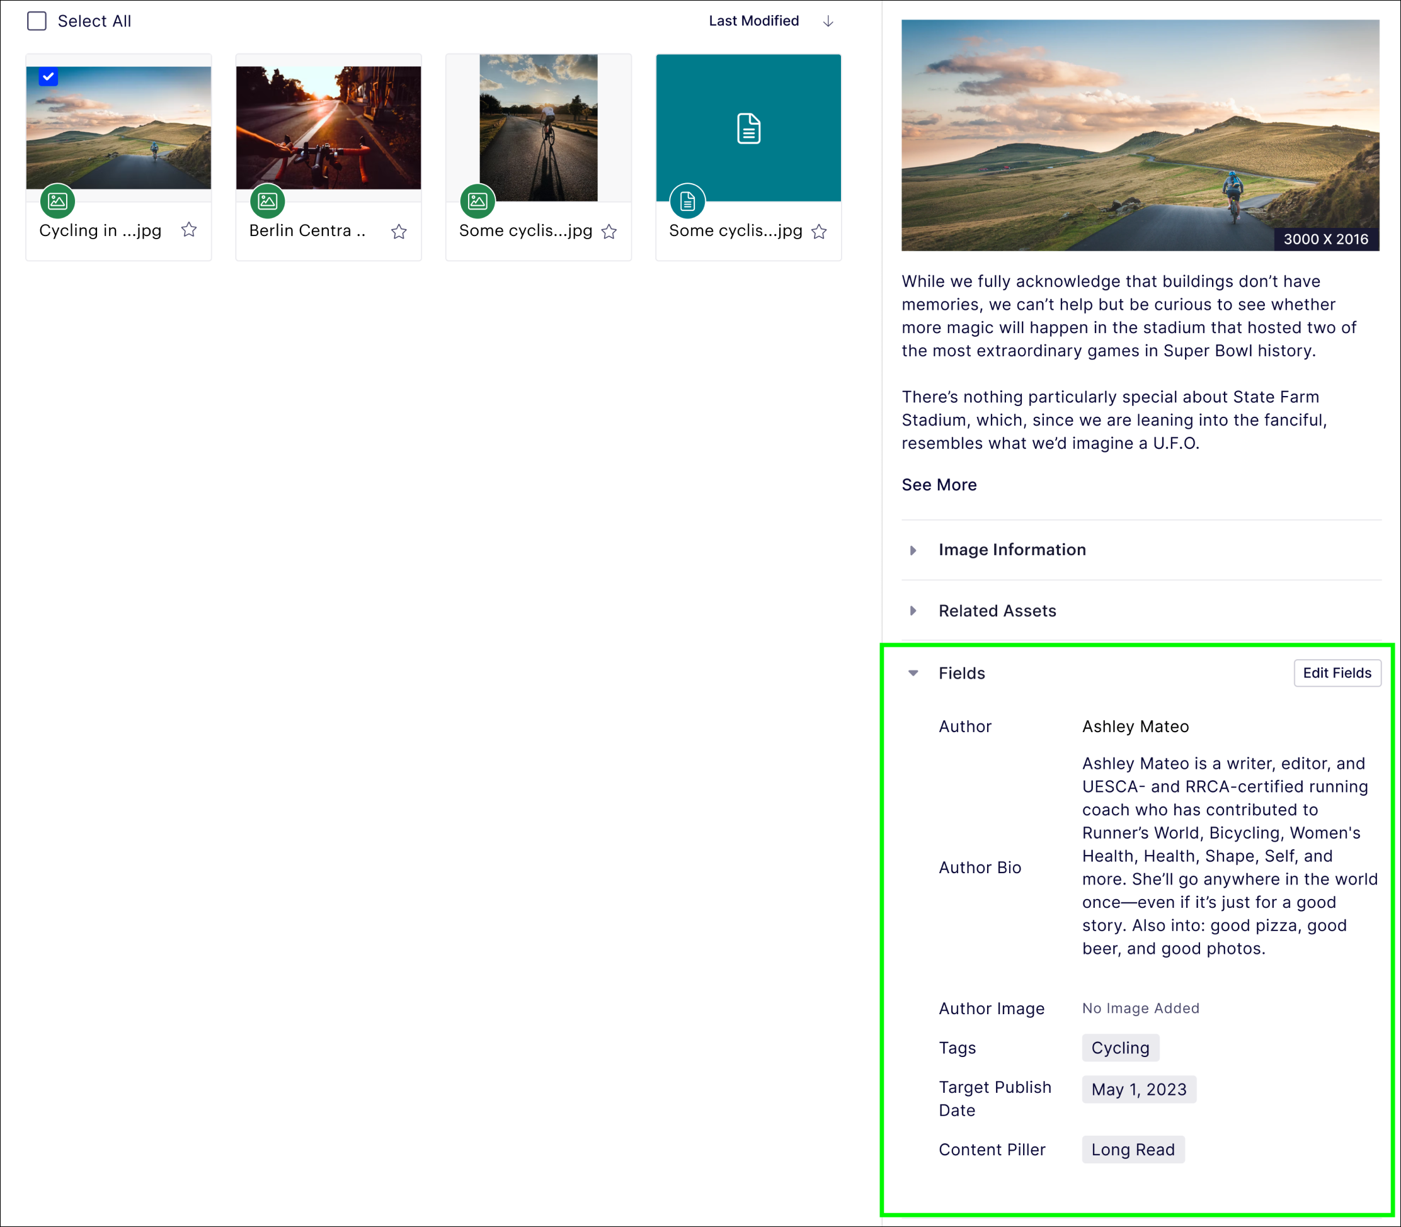Screen dimensions: 1401x1227
Task: Open the Cycling in ...jpg thumbnail
Action: [118, 127]
